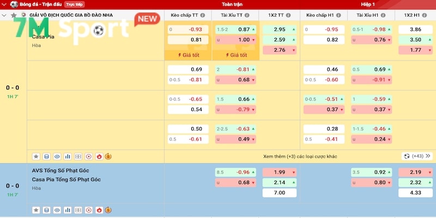Show the pitch layout icon in the first match row
This screenshot has height=218, width=436.
(78, 156)
